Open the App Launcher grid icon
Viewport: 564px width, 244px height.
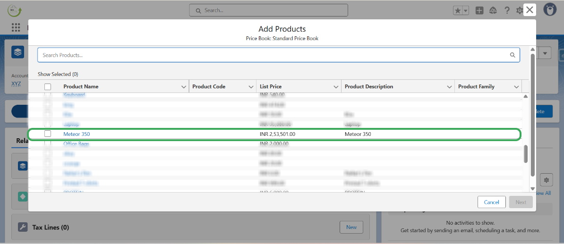[x=16, y=27]
